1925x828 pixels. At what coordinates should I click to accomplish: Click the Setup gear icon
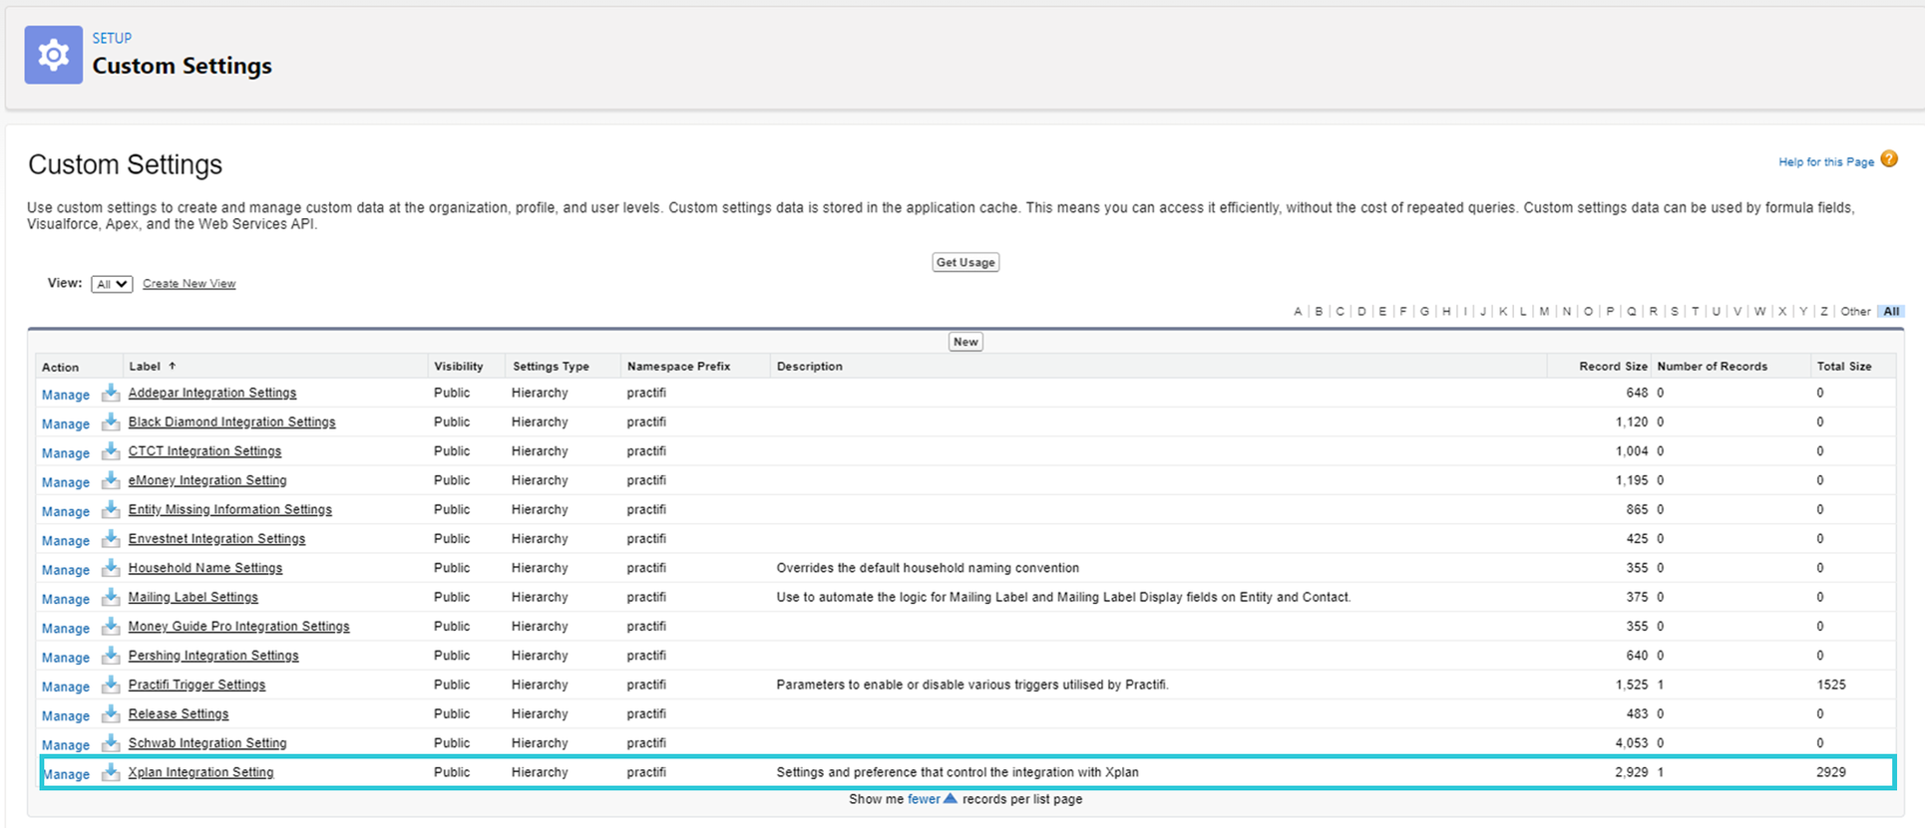54,55
